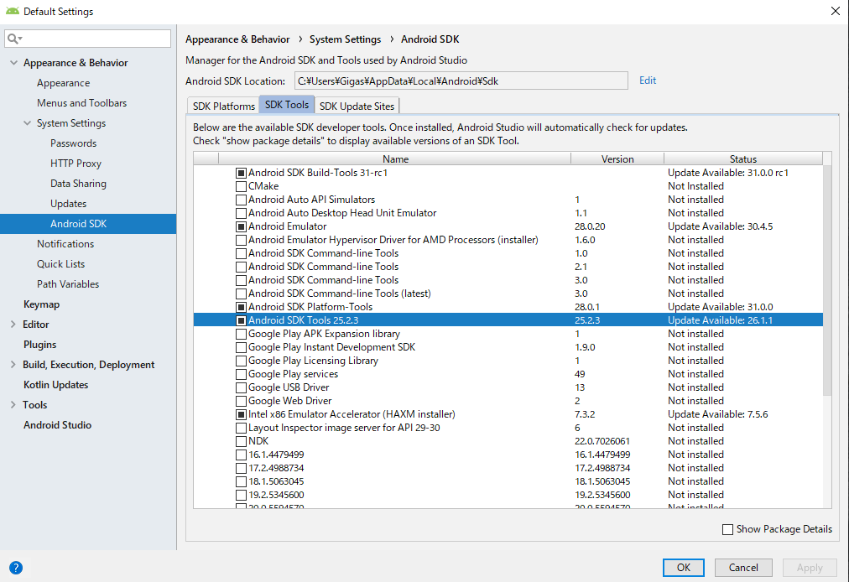The image size is (849, 582).
Task: Toggle Android SDK Platform-Tools checkbox
Action: click(x=241, y=307)
